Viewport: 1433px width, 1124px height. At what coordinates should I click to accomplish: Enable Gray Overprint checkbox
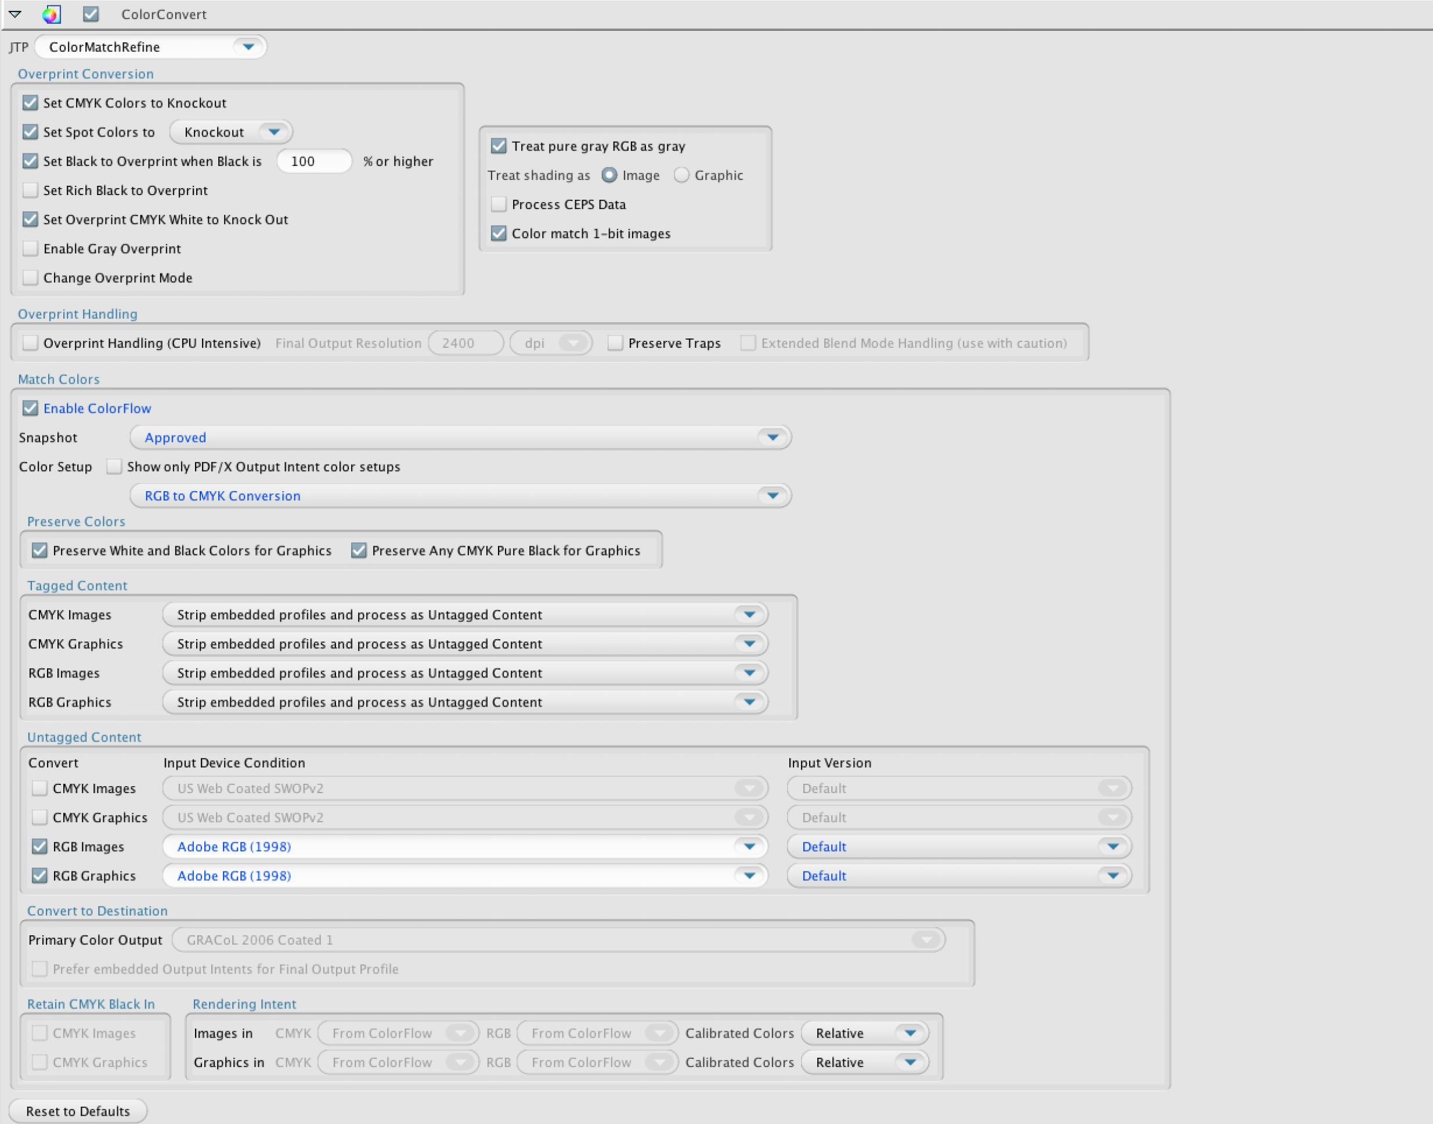30,248
